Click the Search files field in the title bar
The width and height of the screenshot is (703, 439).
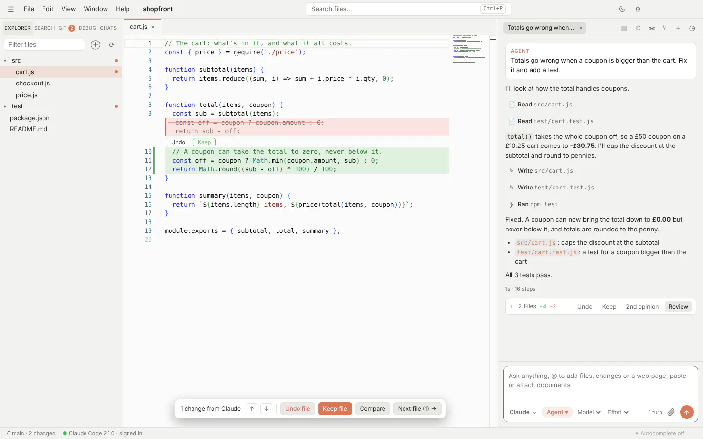tap(408, 9)
